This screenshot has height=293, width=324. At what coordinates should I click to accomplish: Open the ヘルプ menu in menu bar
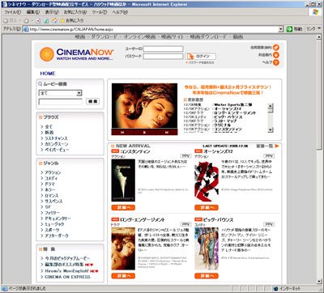(120, 12)
